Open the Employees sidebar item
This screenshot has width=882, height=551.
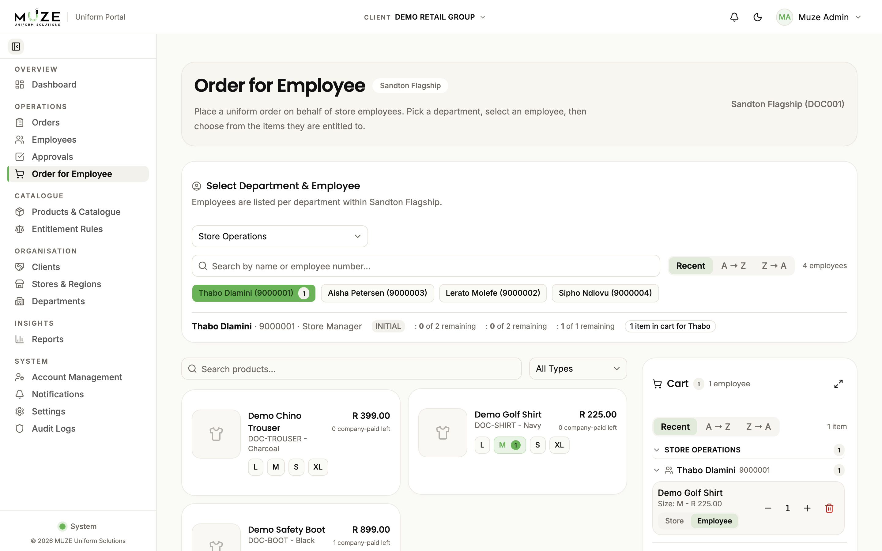pyautogui.click(x=78, y=140)
